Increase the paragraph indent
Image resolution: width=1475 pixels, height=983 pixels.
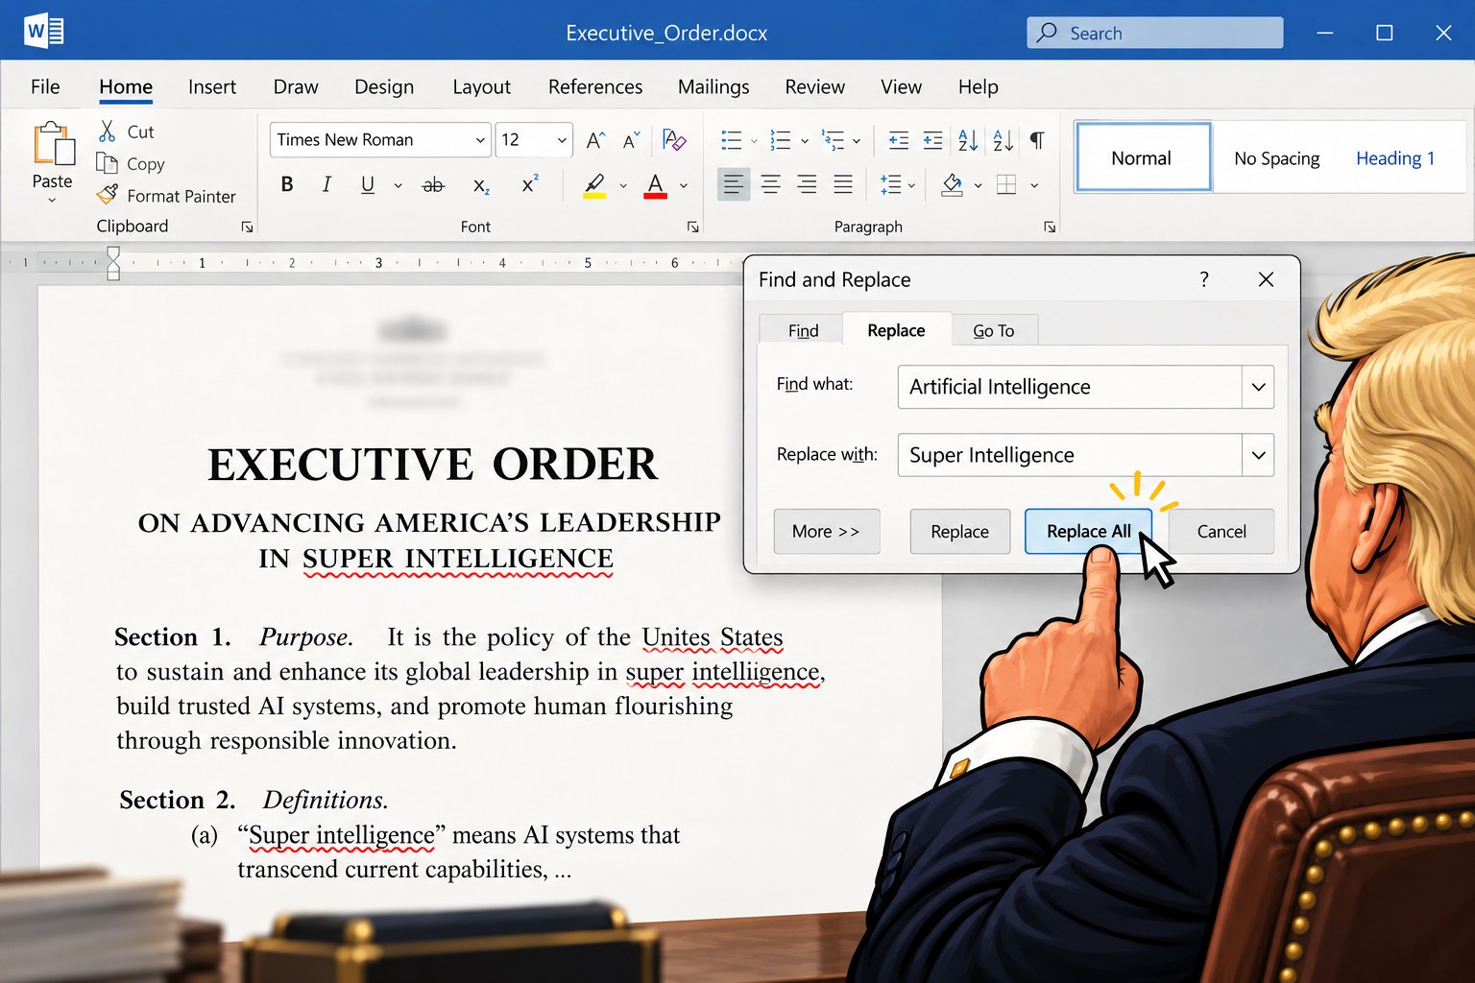tap(932, 140)
